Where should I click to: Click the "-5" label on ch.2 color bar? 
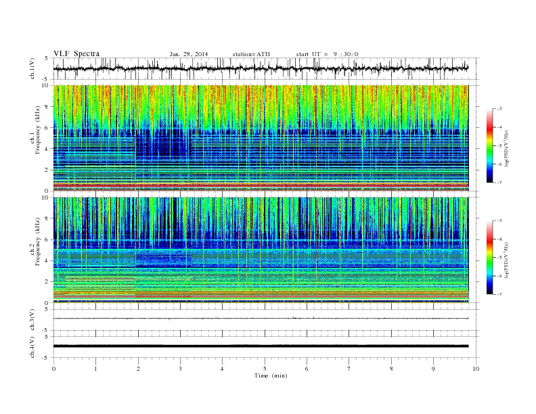pos(499,258)
